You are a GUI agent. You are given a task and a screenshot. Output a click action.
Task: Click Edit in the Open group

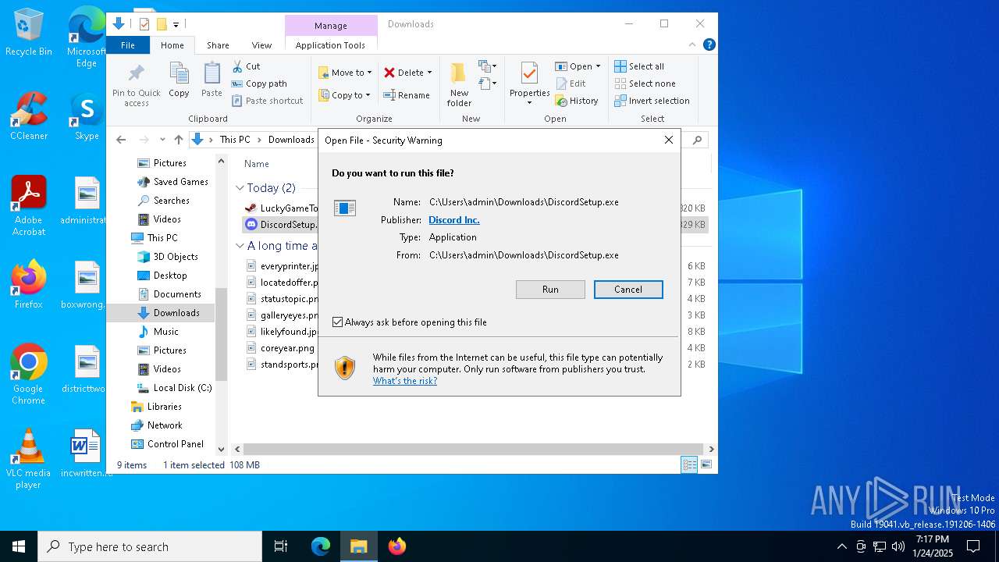click(x=571, y=84)
